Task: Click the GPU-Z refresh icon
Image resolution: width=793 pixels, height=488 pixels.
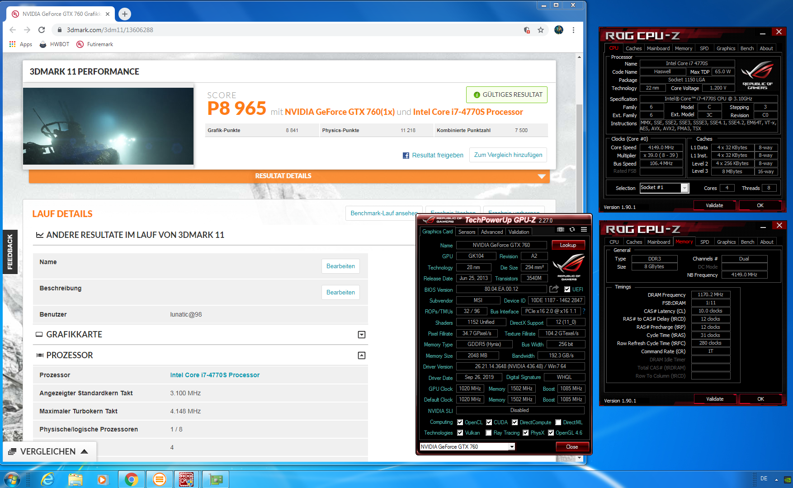Action: pos(572,230)
